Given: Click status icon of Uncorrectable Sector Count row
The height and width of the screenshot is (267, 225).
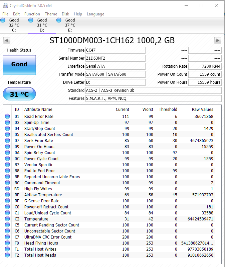Looking at the screenshot, I should (7, 231).
